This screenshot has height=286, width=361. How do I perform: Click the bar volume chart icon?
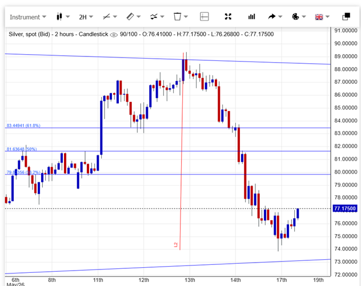pos(252,17)
